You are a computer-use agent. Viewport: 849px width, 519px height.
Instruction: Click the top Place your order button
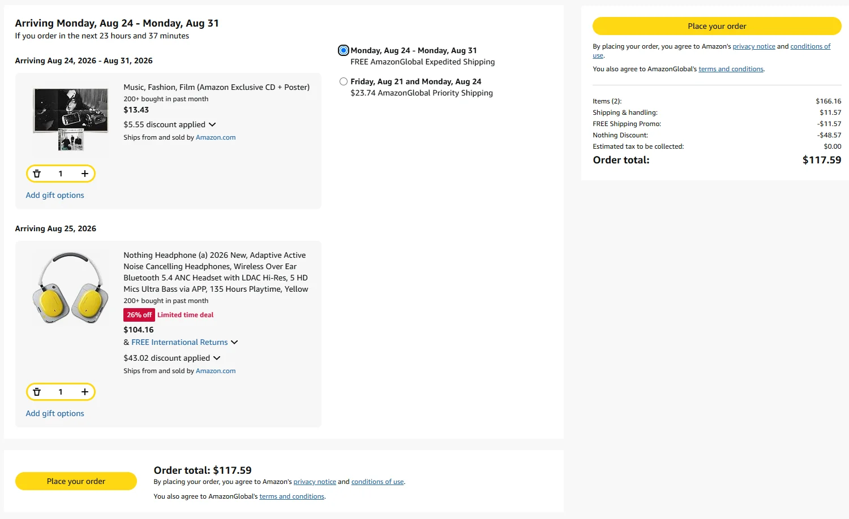click(717, 26)
